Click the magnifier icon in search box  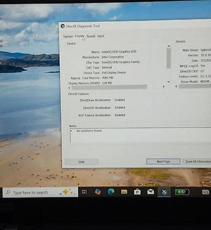8,192
